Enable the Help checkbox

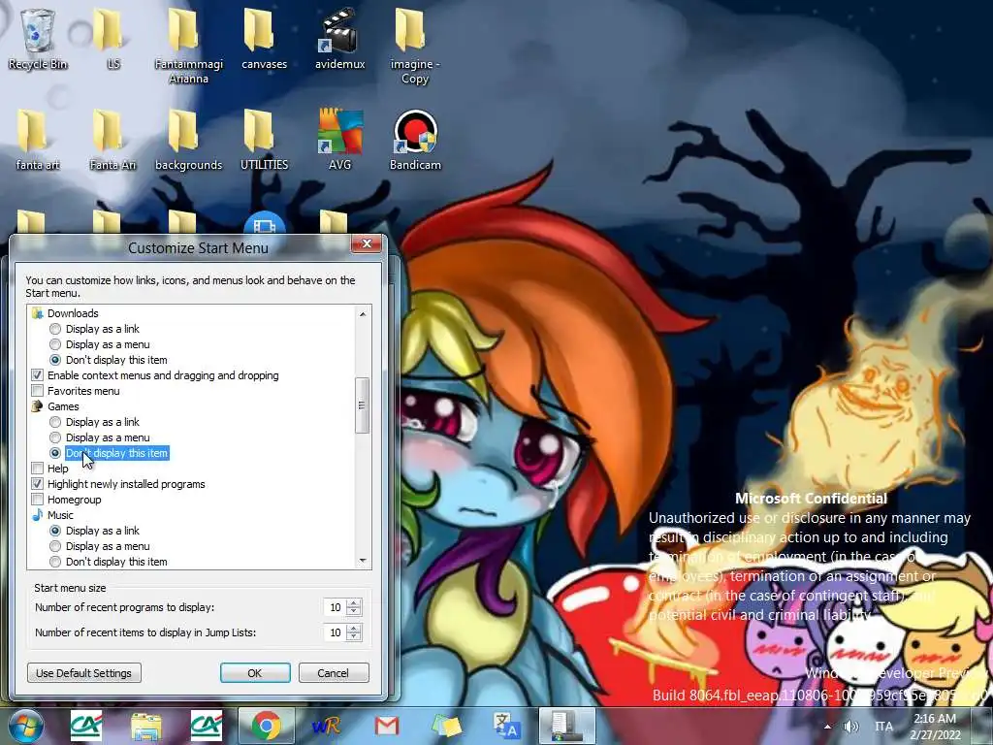coord(38,469)
